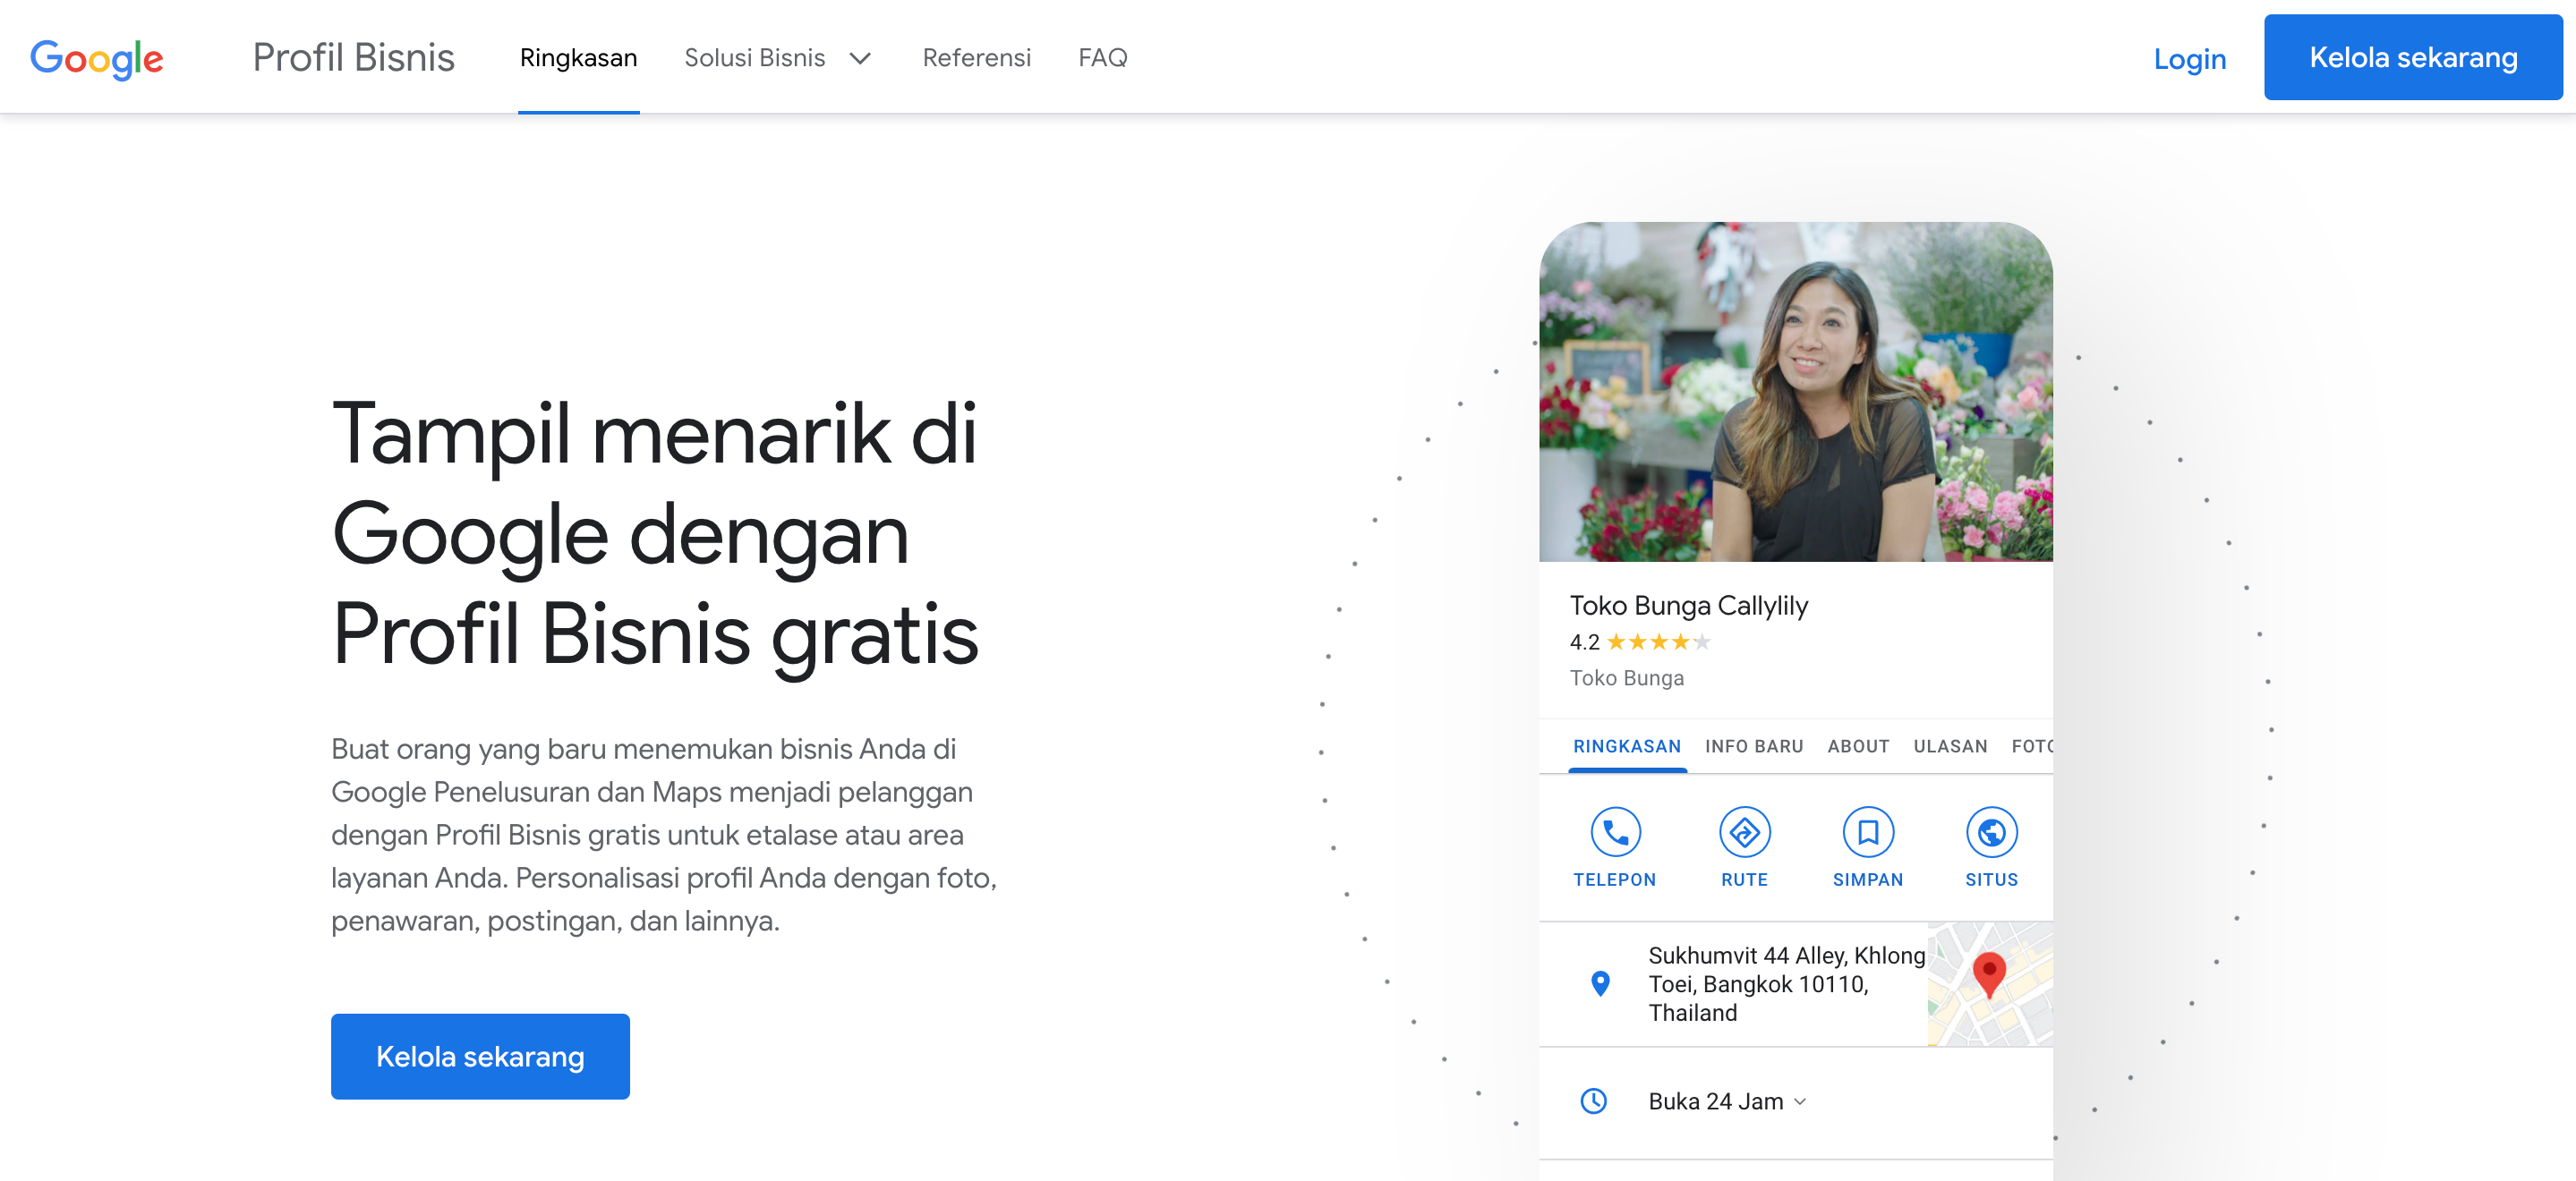This screenshot has height=1181, width=2576.
Task: Click the Situs globe icon
Action: point(1991,832)
